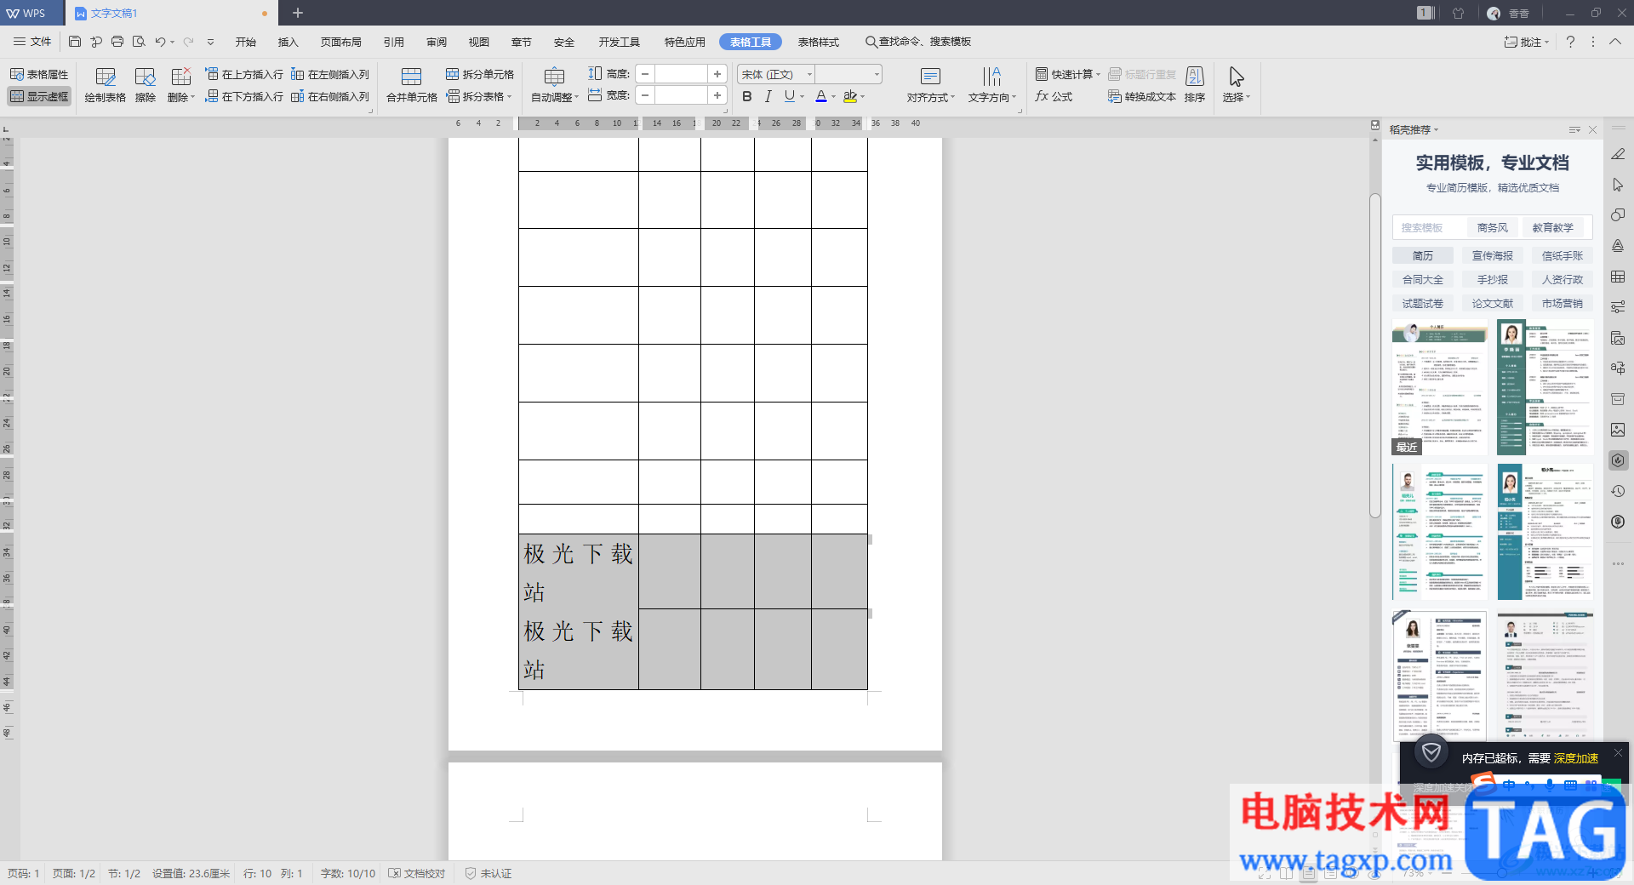This screenshot has height=885, width=1634.
Task: Select the 绘制表格 draw table tool
Action: point(106,85)
